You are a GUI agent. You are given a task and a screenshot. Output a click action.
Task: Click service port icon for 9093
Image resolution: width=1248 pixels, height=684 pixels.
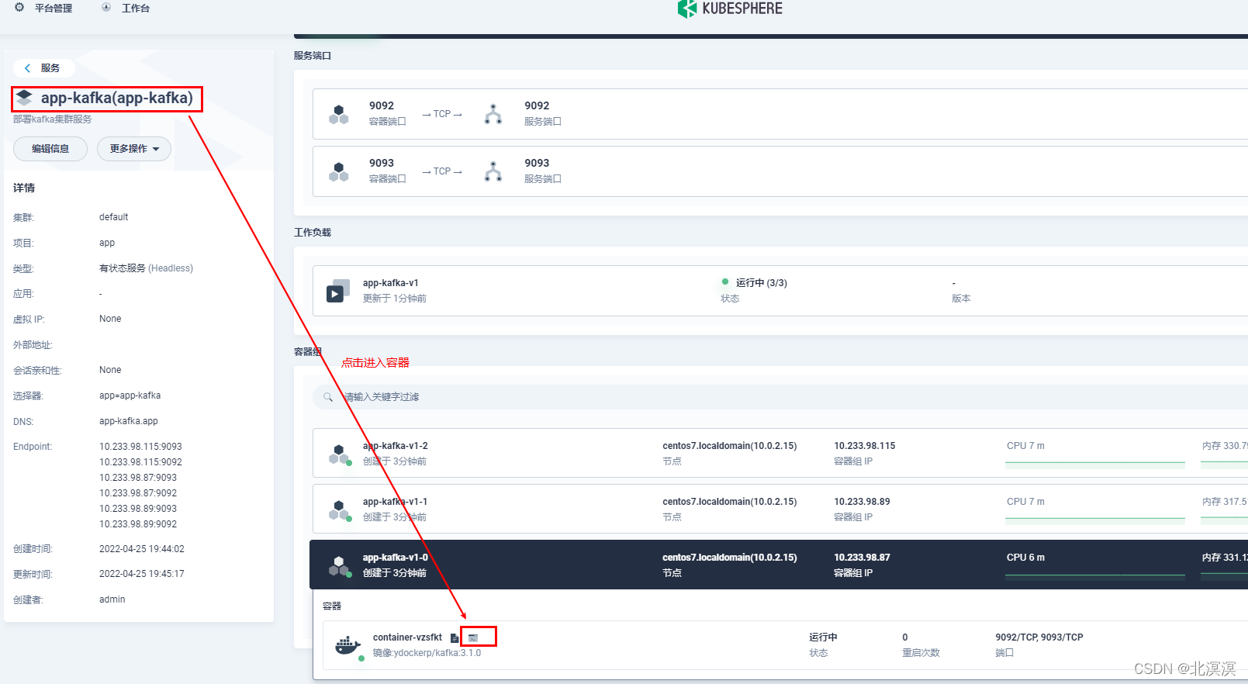493,171
